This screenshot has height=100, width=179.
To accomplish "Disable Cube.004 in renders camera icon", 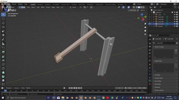I will tap(177, 24).
